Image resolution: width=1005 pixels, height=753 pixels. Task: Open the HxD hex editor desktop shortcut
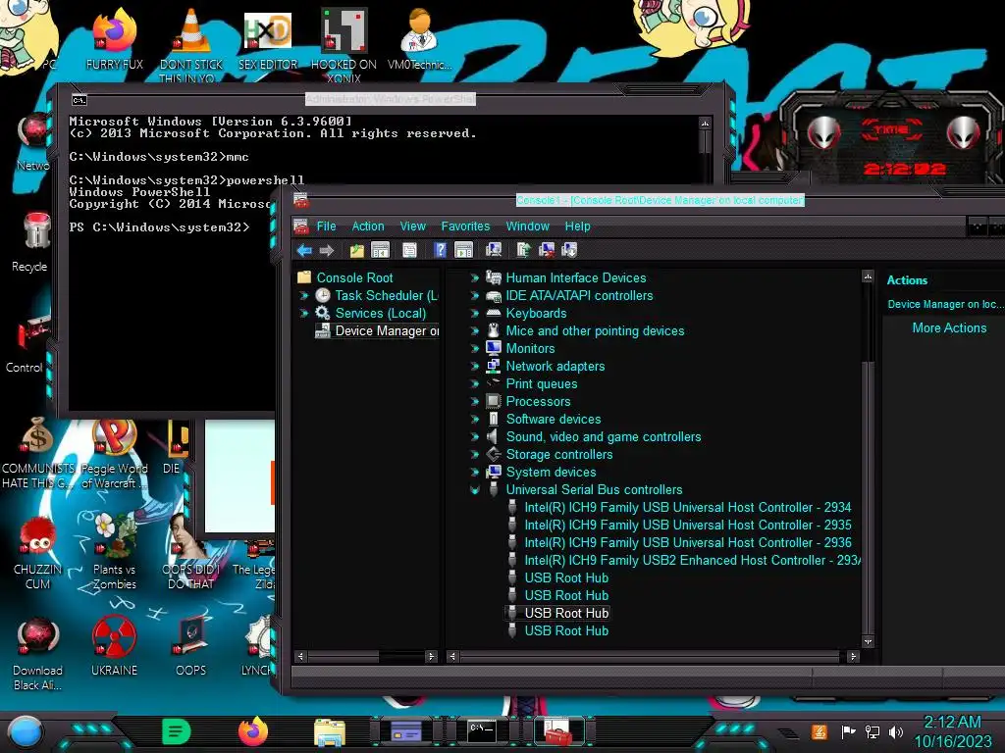coord(268,39)
